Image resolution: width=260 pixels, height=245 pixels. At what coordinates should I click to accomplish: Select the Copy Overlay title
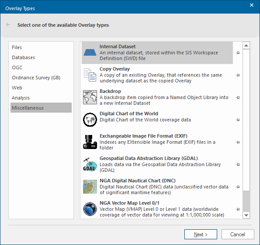tap(114, 69)
